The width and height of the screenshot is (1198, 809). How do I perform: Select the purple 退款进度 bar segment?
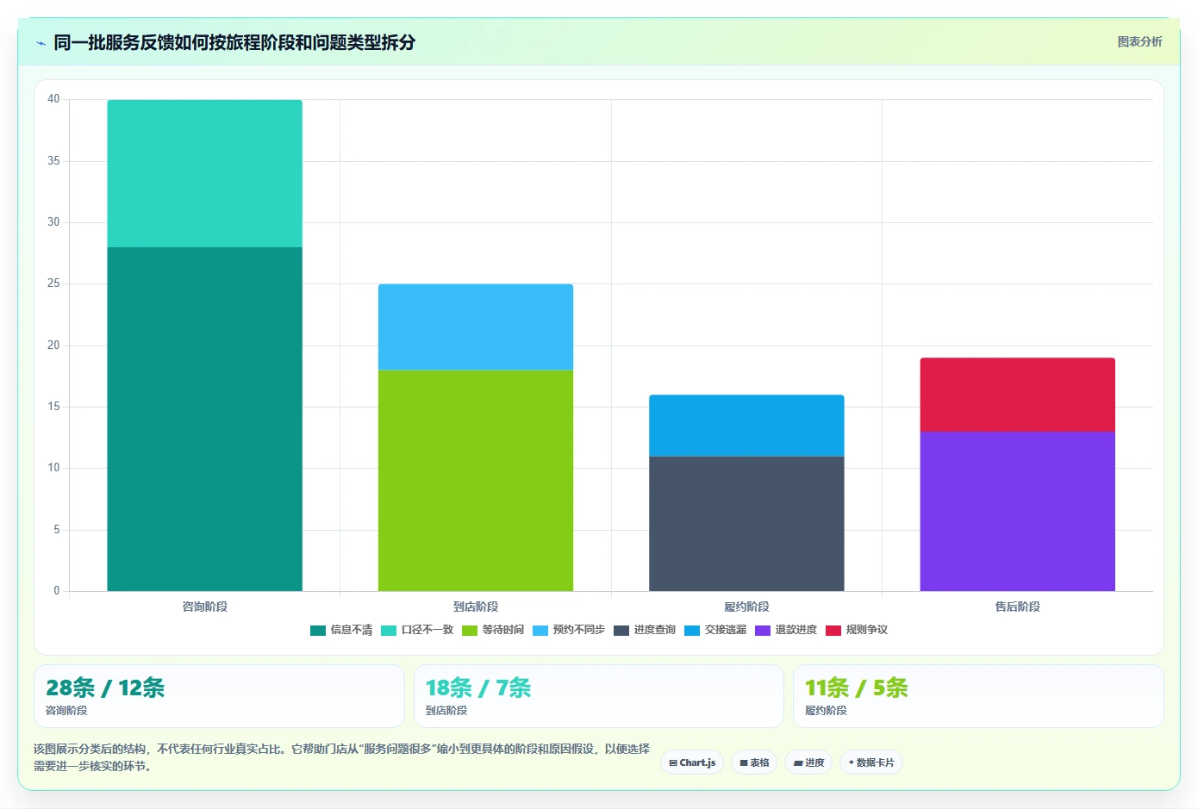click(x=1018, y=511)
